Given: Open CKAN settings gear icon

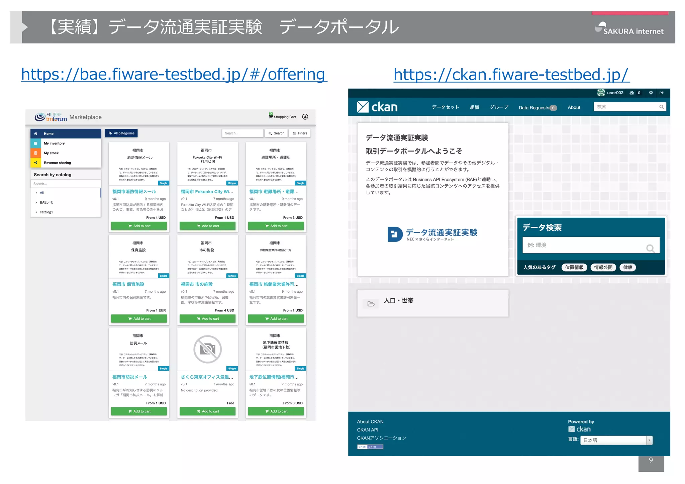Looking at the screenshot, I should tap(651, 93).
